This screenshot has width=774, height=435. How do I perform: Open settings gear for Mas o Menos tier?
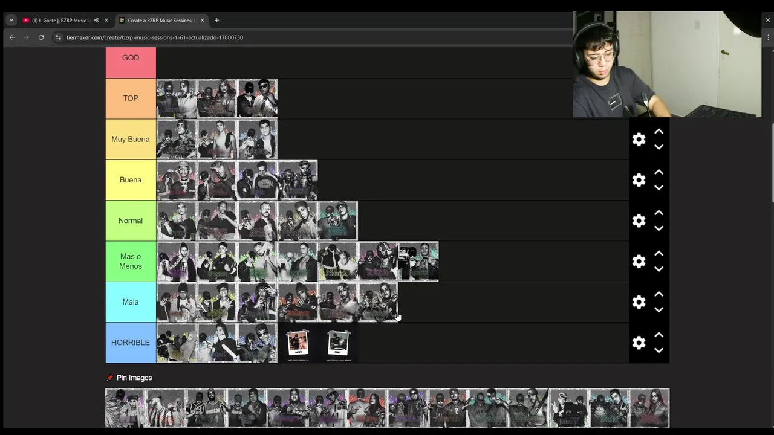[x=639, y=262]
